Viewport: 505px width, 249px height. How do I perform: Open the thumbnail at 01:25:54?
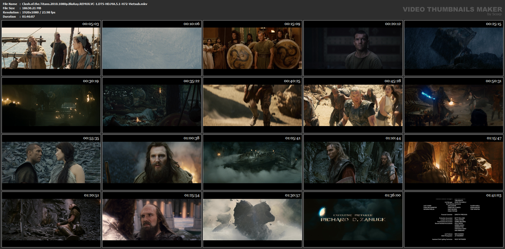(x=152, y=220)
